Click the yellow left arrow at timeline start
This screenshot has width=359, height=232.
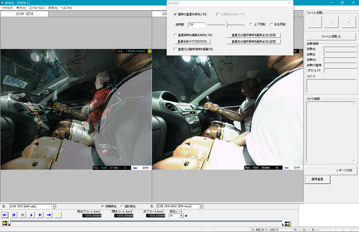[x=5, y=223]
